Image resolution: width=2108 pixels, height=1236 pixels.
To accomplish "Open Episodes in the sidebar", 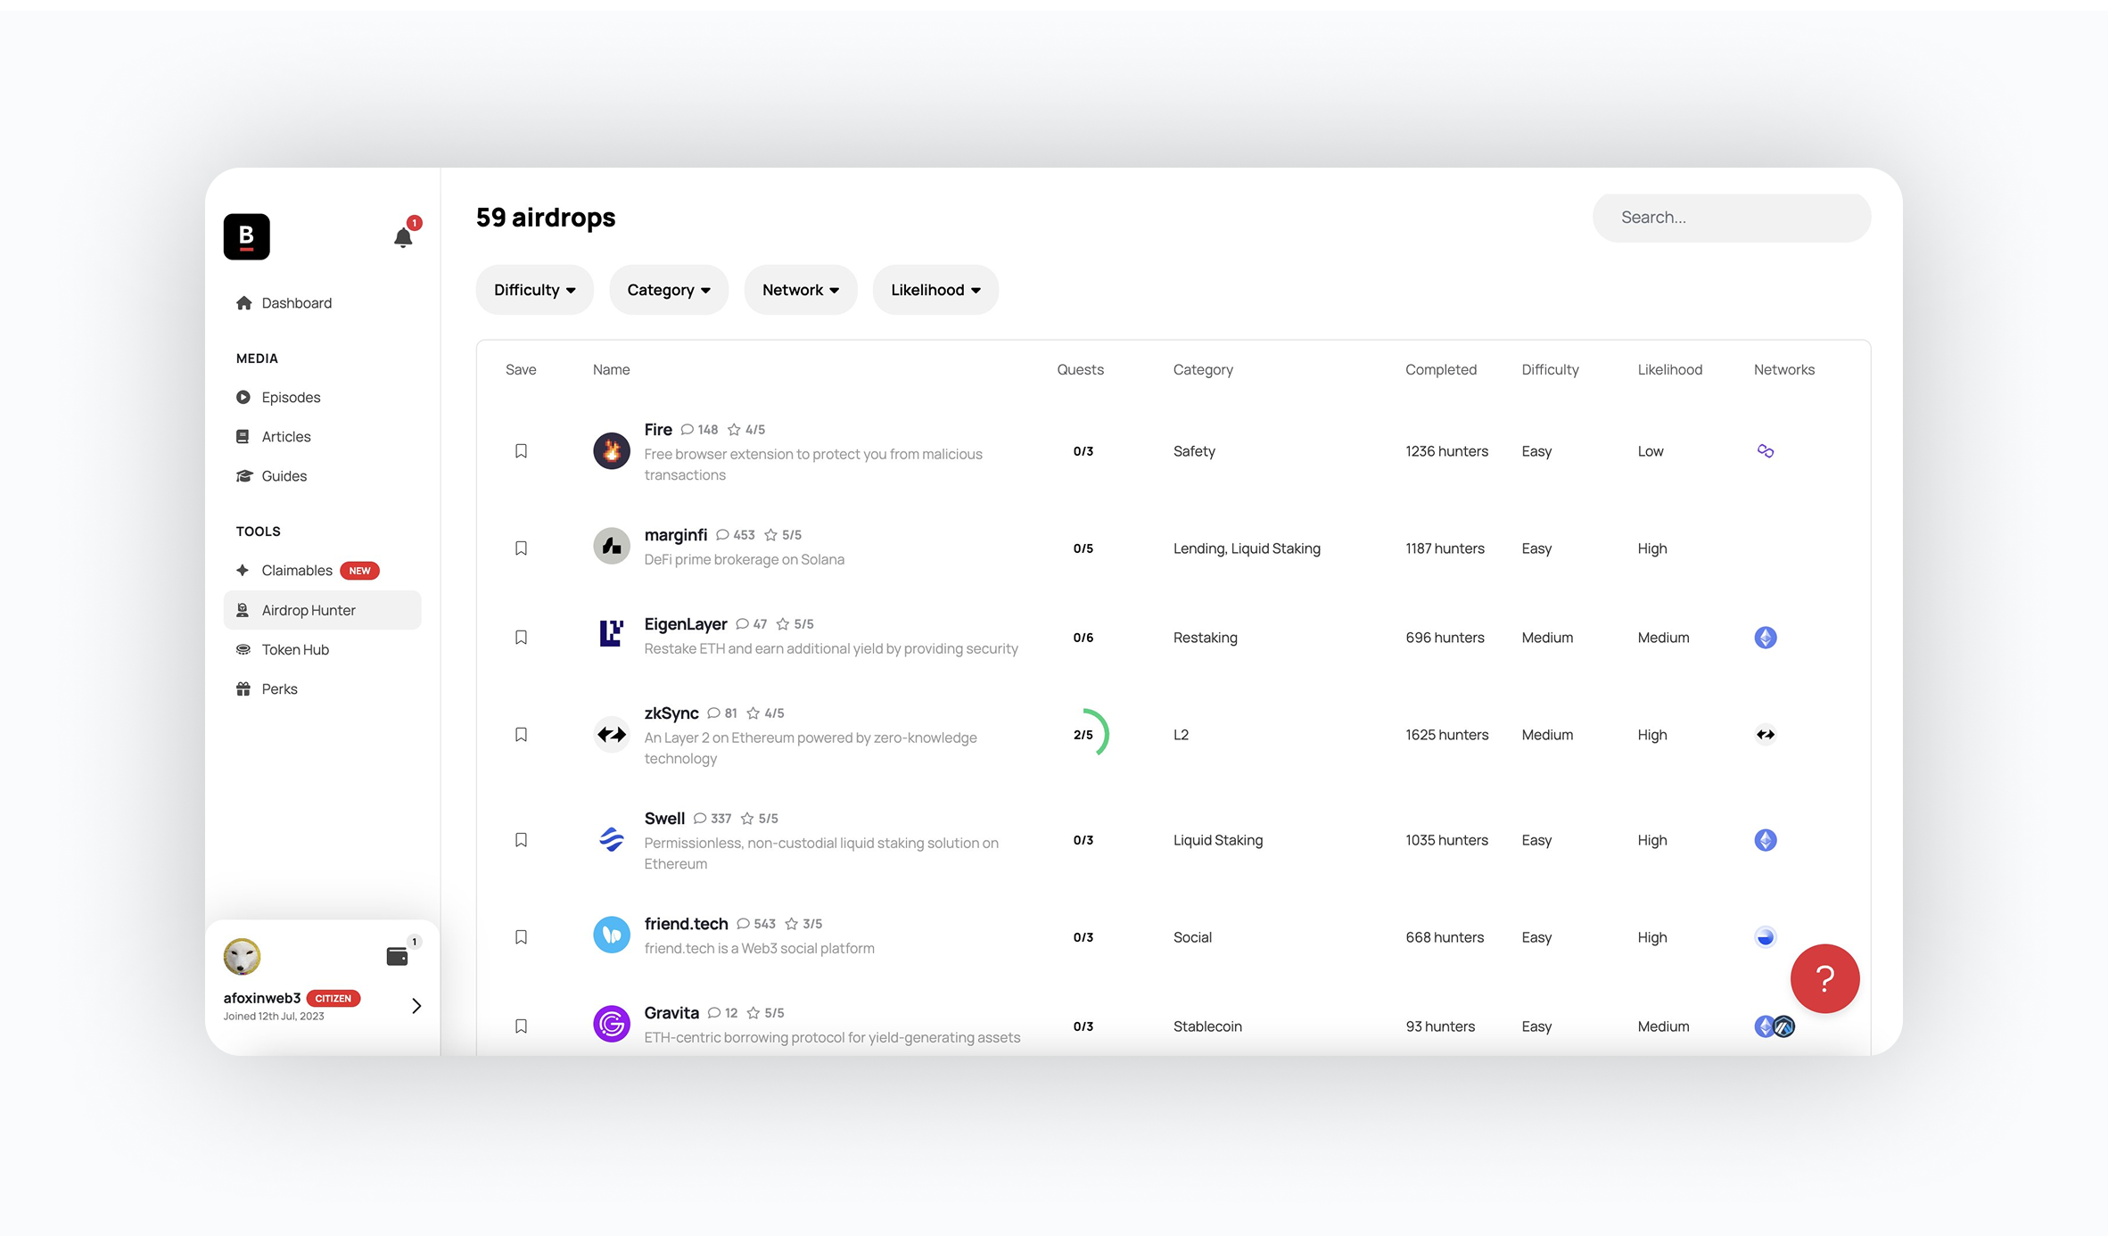I will coord(322,398).
